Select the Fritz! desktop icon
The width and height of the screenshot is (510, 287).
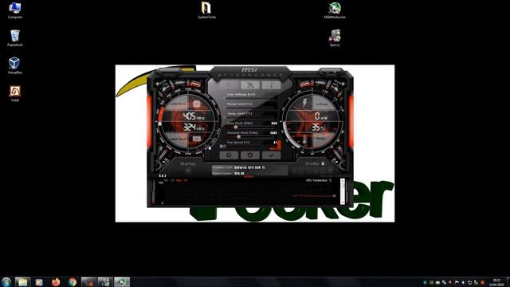pyautogui.click(x=14, y=94)
